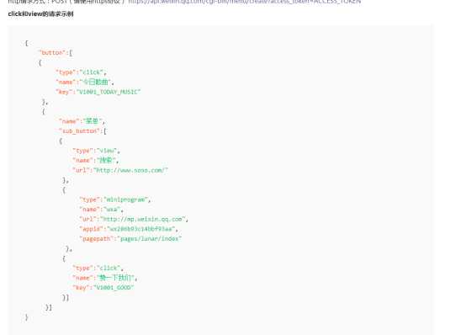Click the "name":"赞一下我们" code line
Image resolution: width=466 pixels, height=335 pixels.
point(105,278)
